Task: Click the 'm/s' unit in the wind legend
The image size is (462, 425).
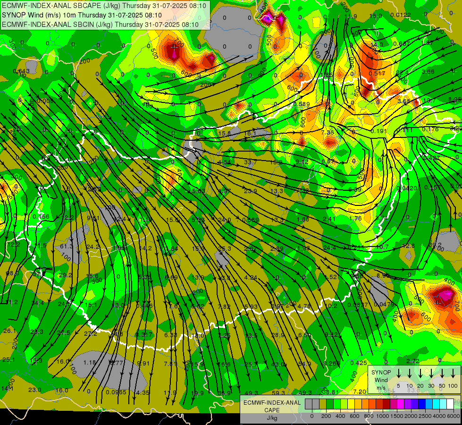Action: click(x=381, y=388)
